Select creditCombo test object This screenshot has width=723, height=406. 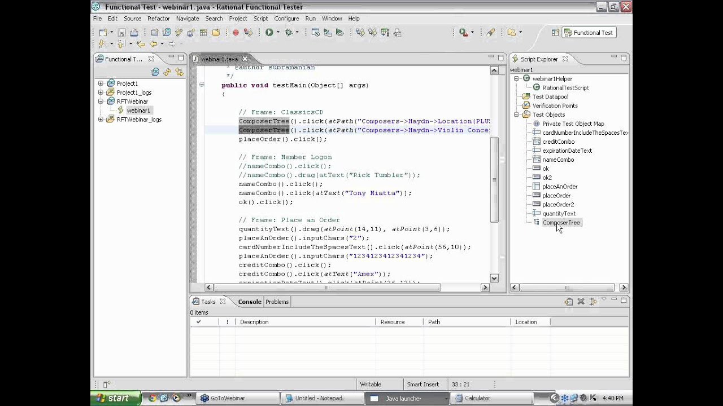(x=558, y=142)
